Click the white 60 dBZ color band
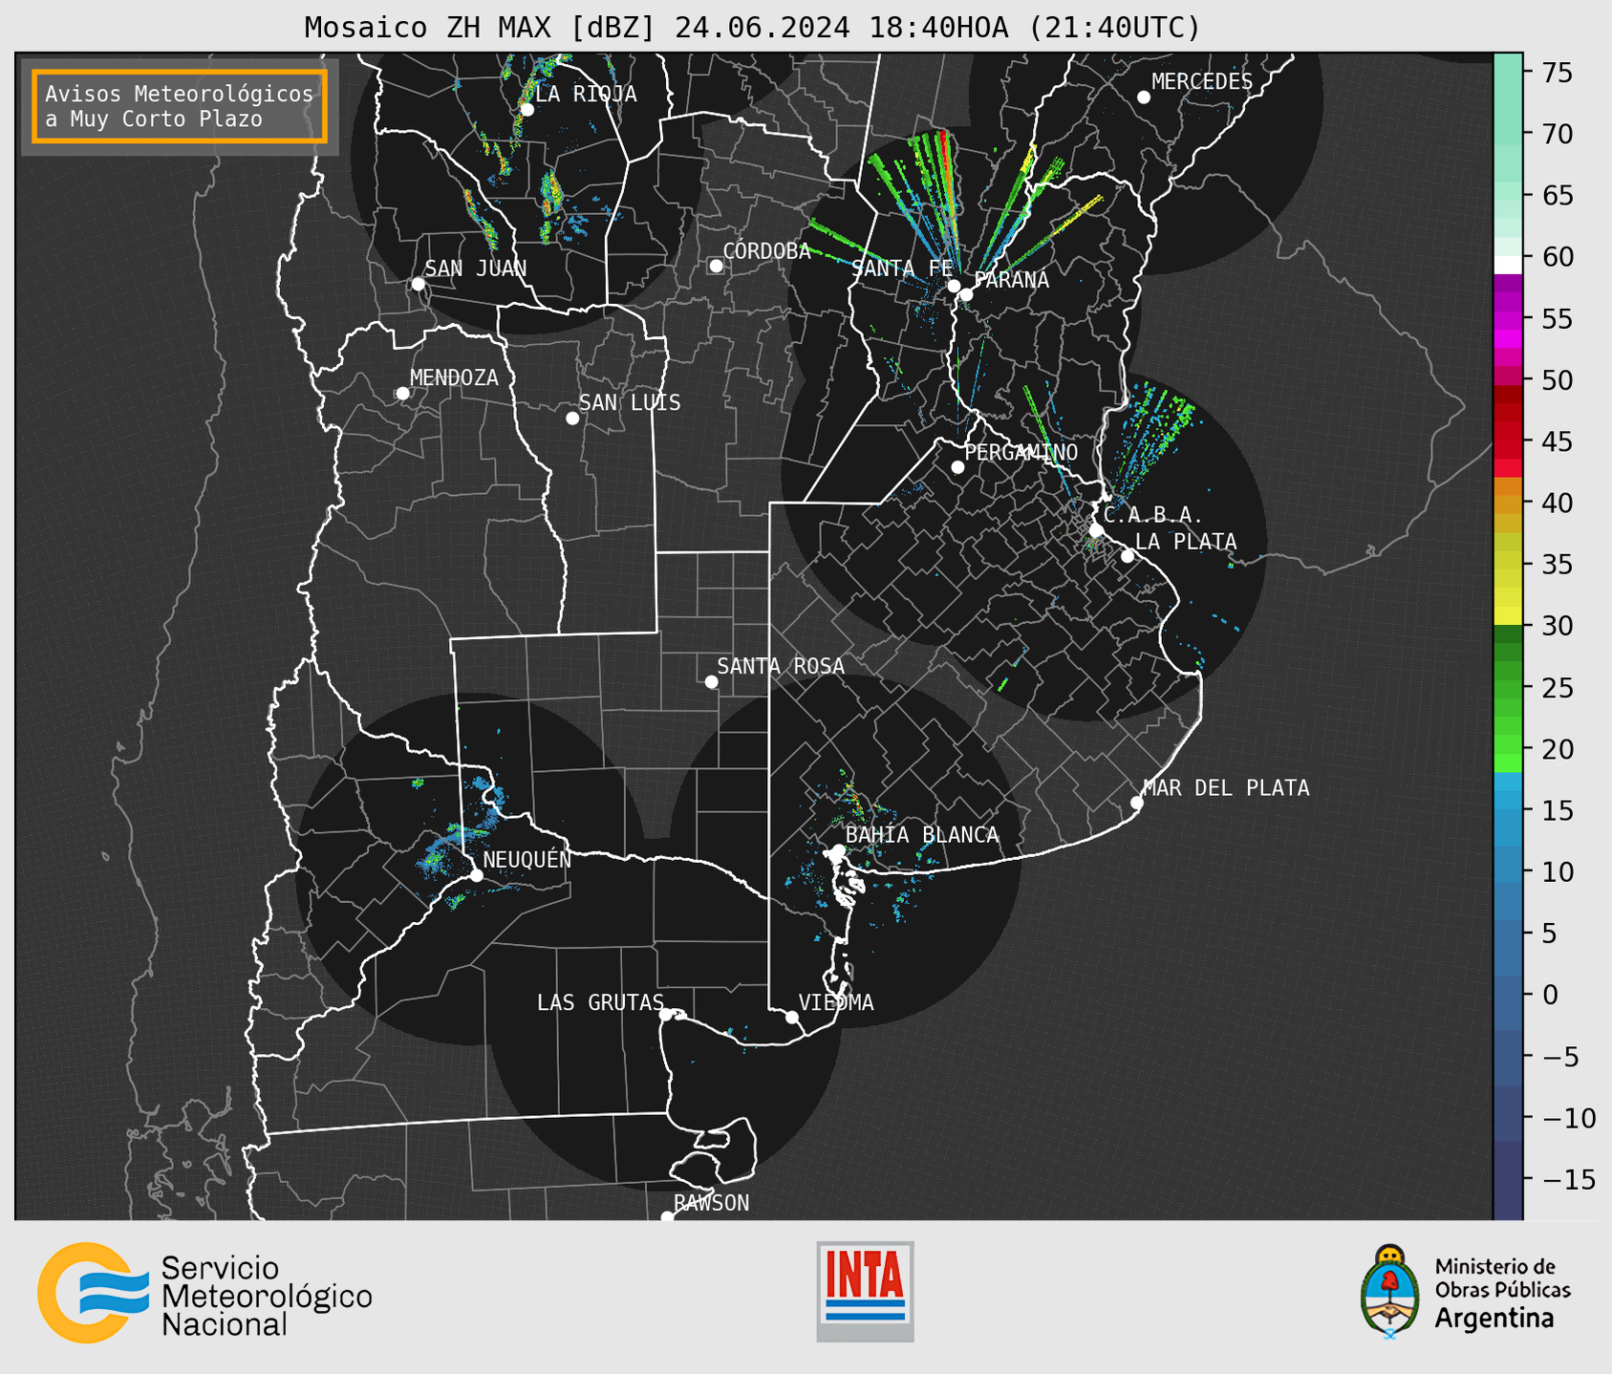Screen dimensions: 1612x1374 click(1508, 265)
